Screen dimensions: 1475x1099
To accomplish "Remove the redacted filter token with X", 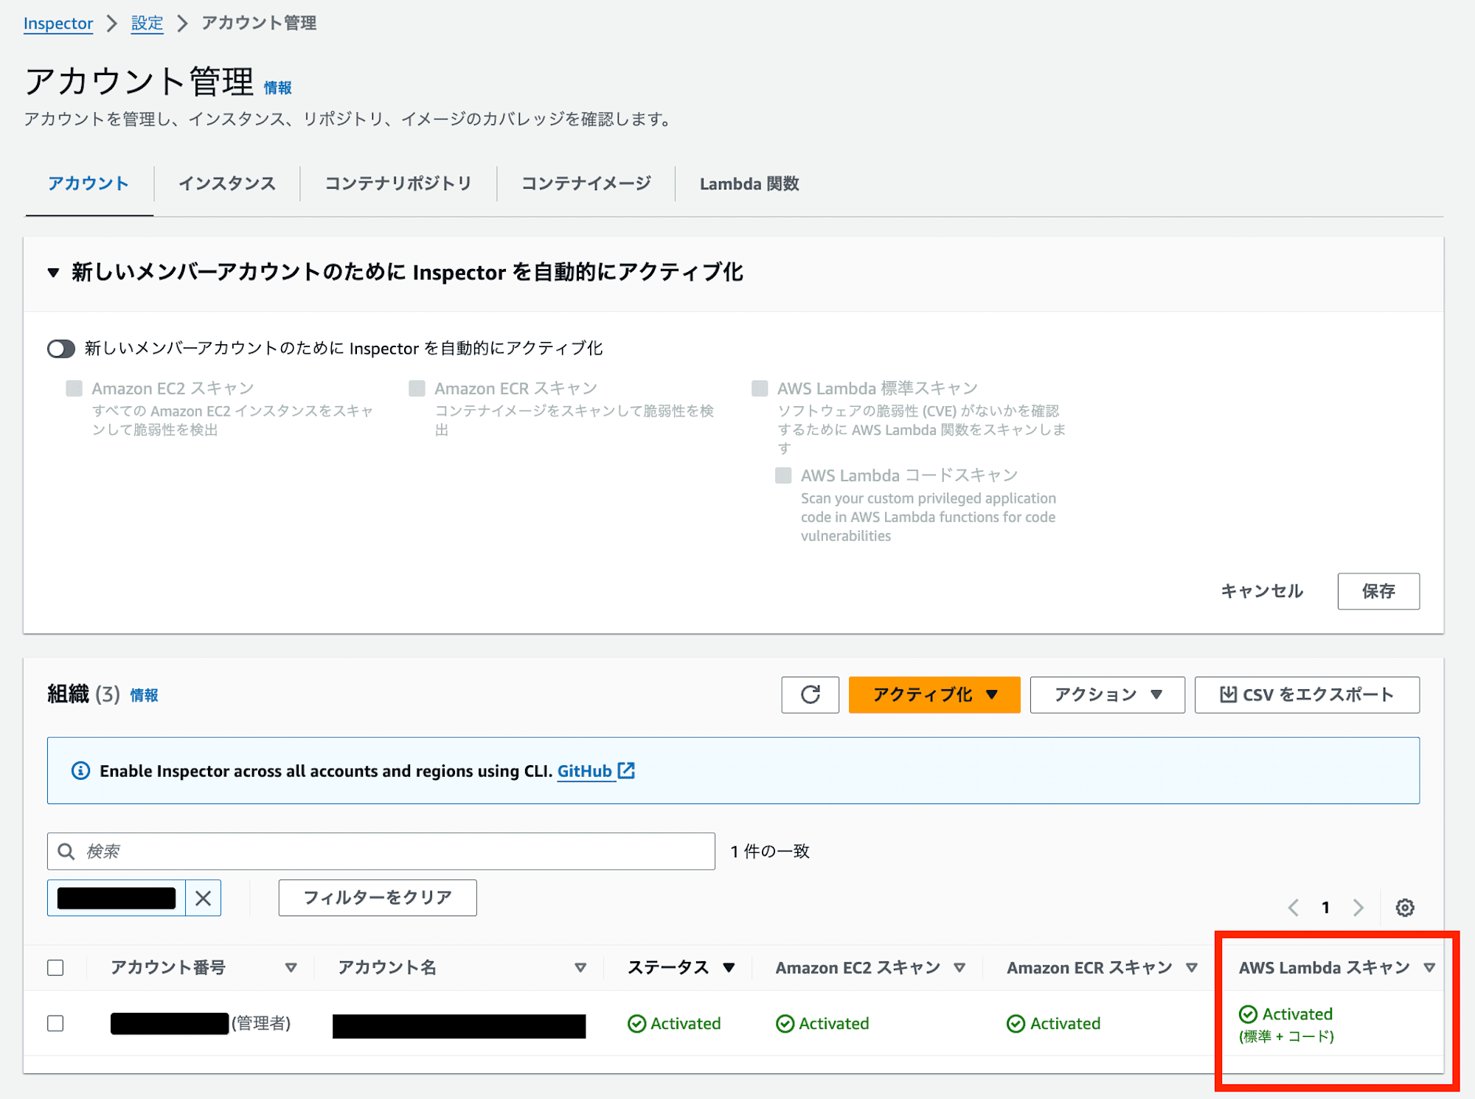I will pyautogui.click(x=203, y=898).
